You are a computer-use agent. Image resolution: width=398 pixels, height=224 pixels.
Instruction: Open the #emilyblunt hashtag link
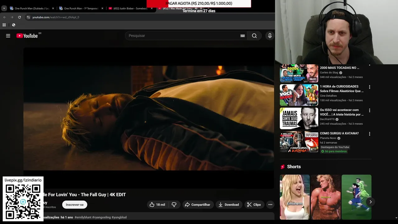click(83, 217)
